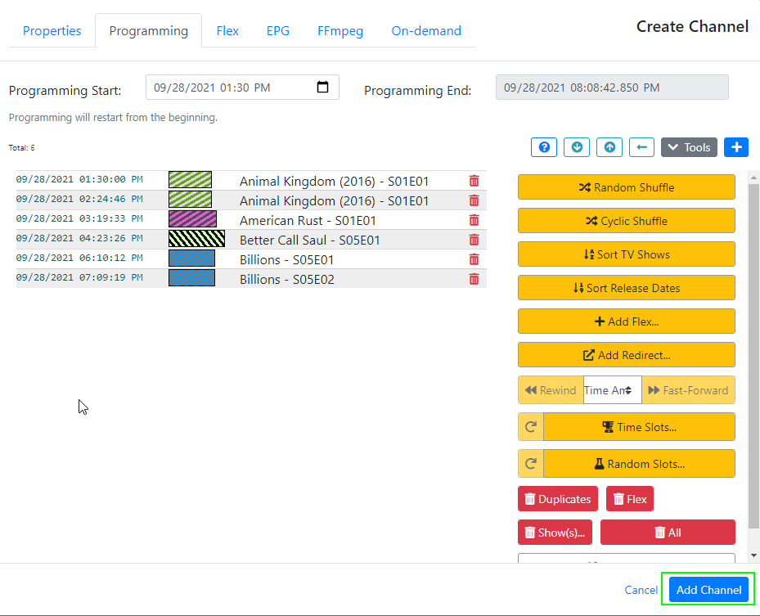Remove Duplicates from programming
The width and height of the screenshot is (760, 616).
(x=558, y=499)
